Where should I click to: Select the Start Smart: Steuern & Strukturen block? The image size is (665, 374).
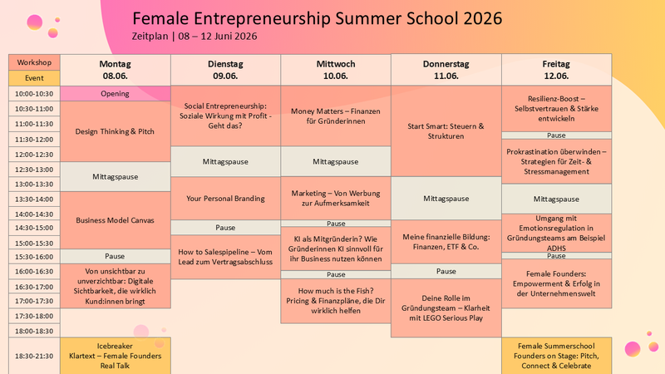446,131
